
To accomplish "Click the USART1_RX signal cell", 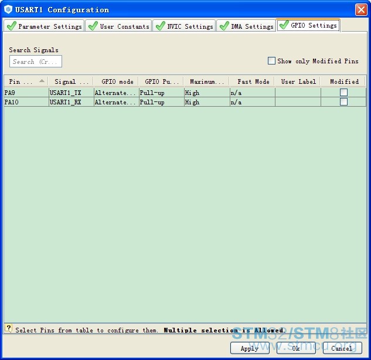I will click(x=71, y=102).
